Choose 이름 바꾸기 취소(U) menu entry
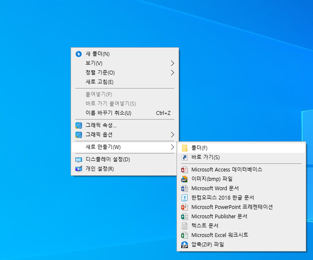The image size is (313, 260). [108, 113]
